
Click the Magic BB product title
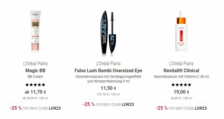point(35,70)
